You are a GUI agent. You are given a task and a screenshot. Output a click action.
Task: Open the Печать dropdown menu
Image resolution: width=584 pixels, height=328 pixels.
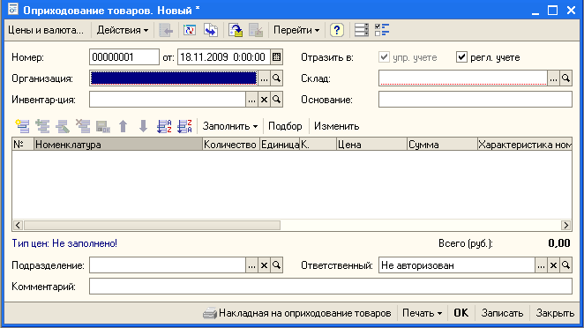[x=422, y=313]
